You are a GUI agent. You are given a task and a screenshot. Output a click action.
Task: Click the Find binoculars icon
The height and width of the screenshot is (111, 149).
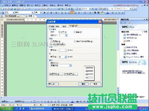click(x=93, y=9)
